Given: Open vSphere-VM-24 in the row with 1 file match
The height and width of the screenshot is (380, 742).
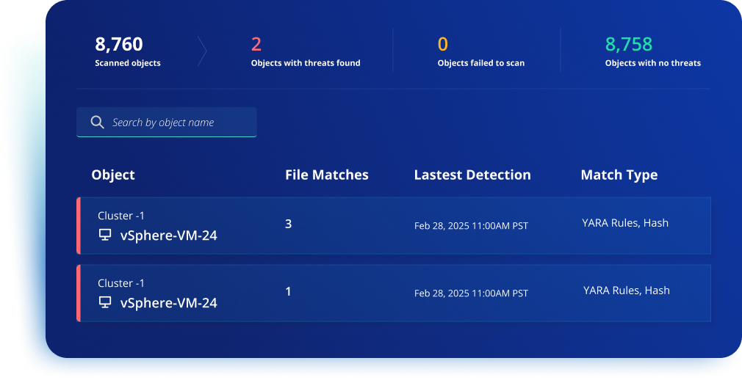Looking at the screenshot, I should pyautogui.click(x=168, y=302).
